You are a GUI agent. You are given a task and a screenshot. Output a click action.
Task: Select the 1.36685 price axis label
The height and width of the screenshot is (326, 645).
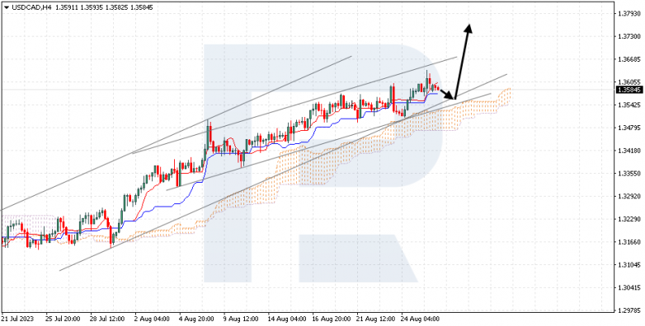[630, 59]
